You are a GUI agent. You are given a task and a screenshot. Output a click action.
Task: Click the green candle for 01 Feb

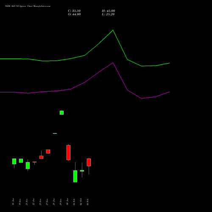(x=75, y=176)
